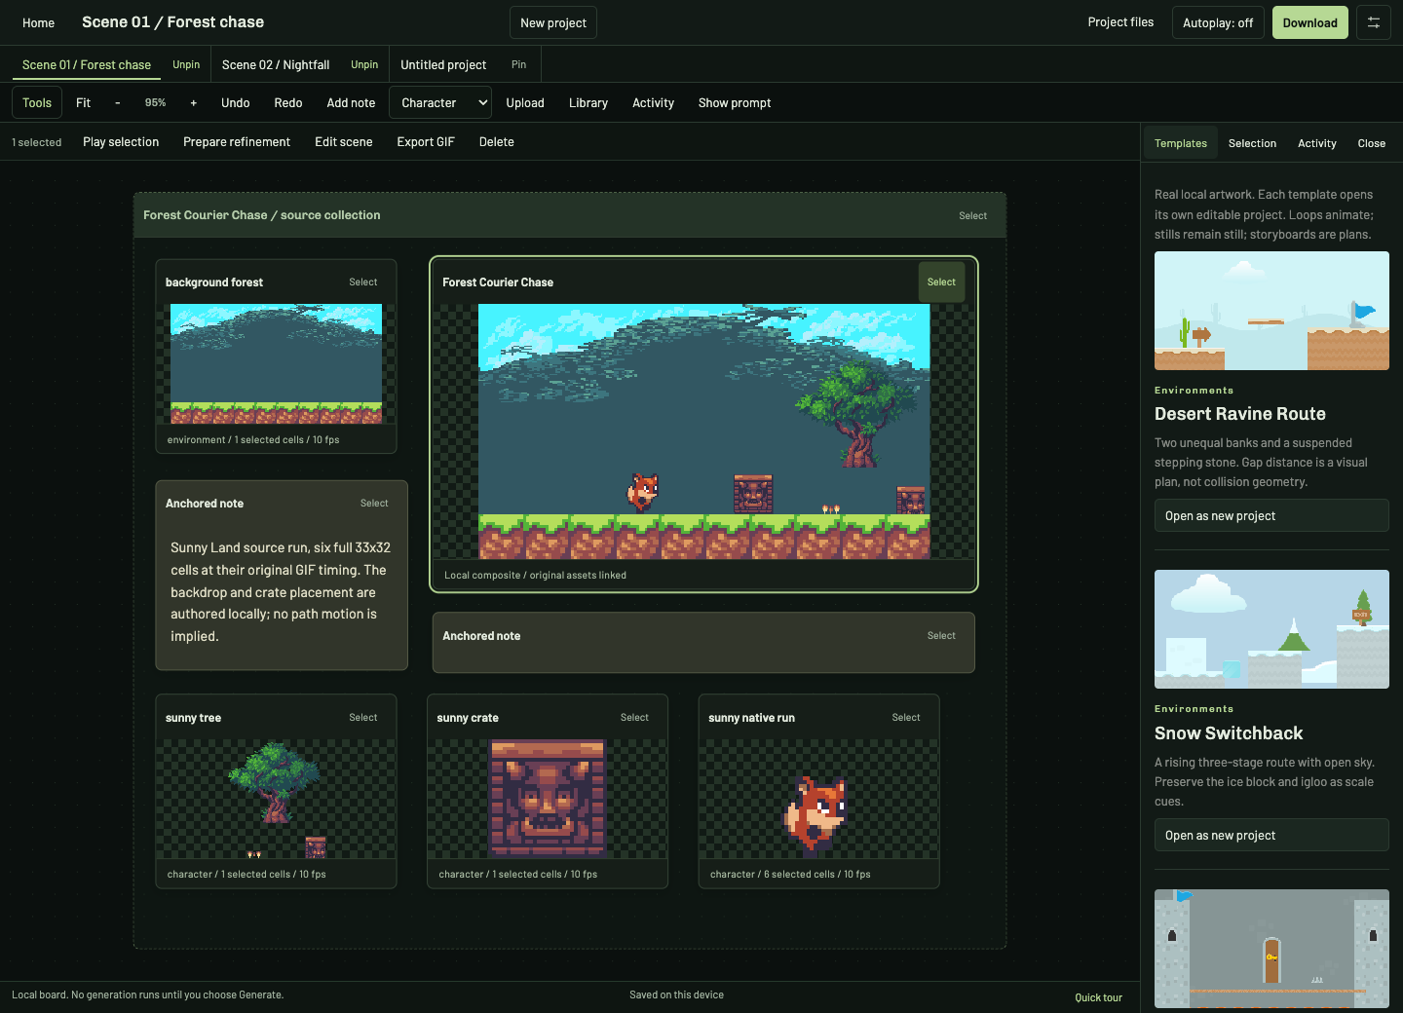Toggle Autoplay off button
The width and height of the screenshot is (1403, 1013).
pyautogui.click(x=1218, y=22)
